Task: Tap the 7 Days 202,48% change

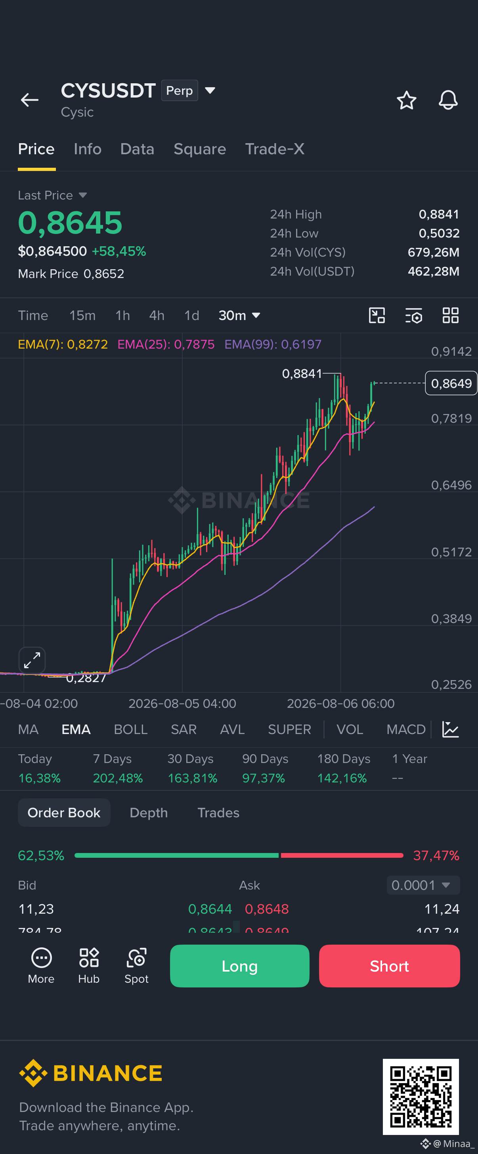Action: click(118, 769)
